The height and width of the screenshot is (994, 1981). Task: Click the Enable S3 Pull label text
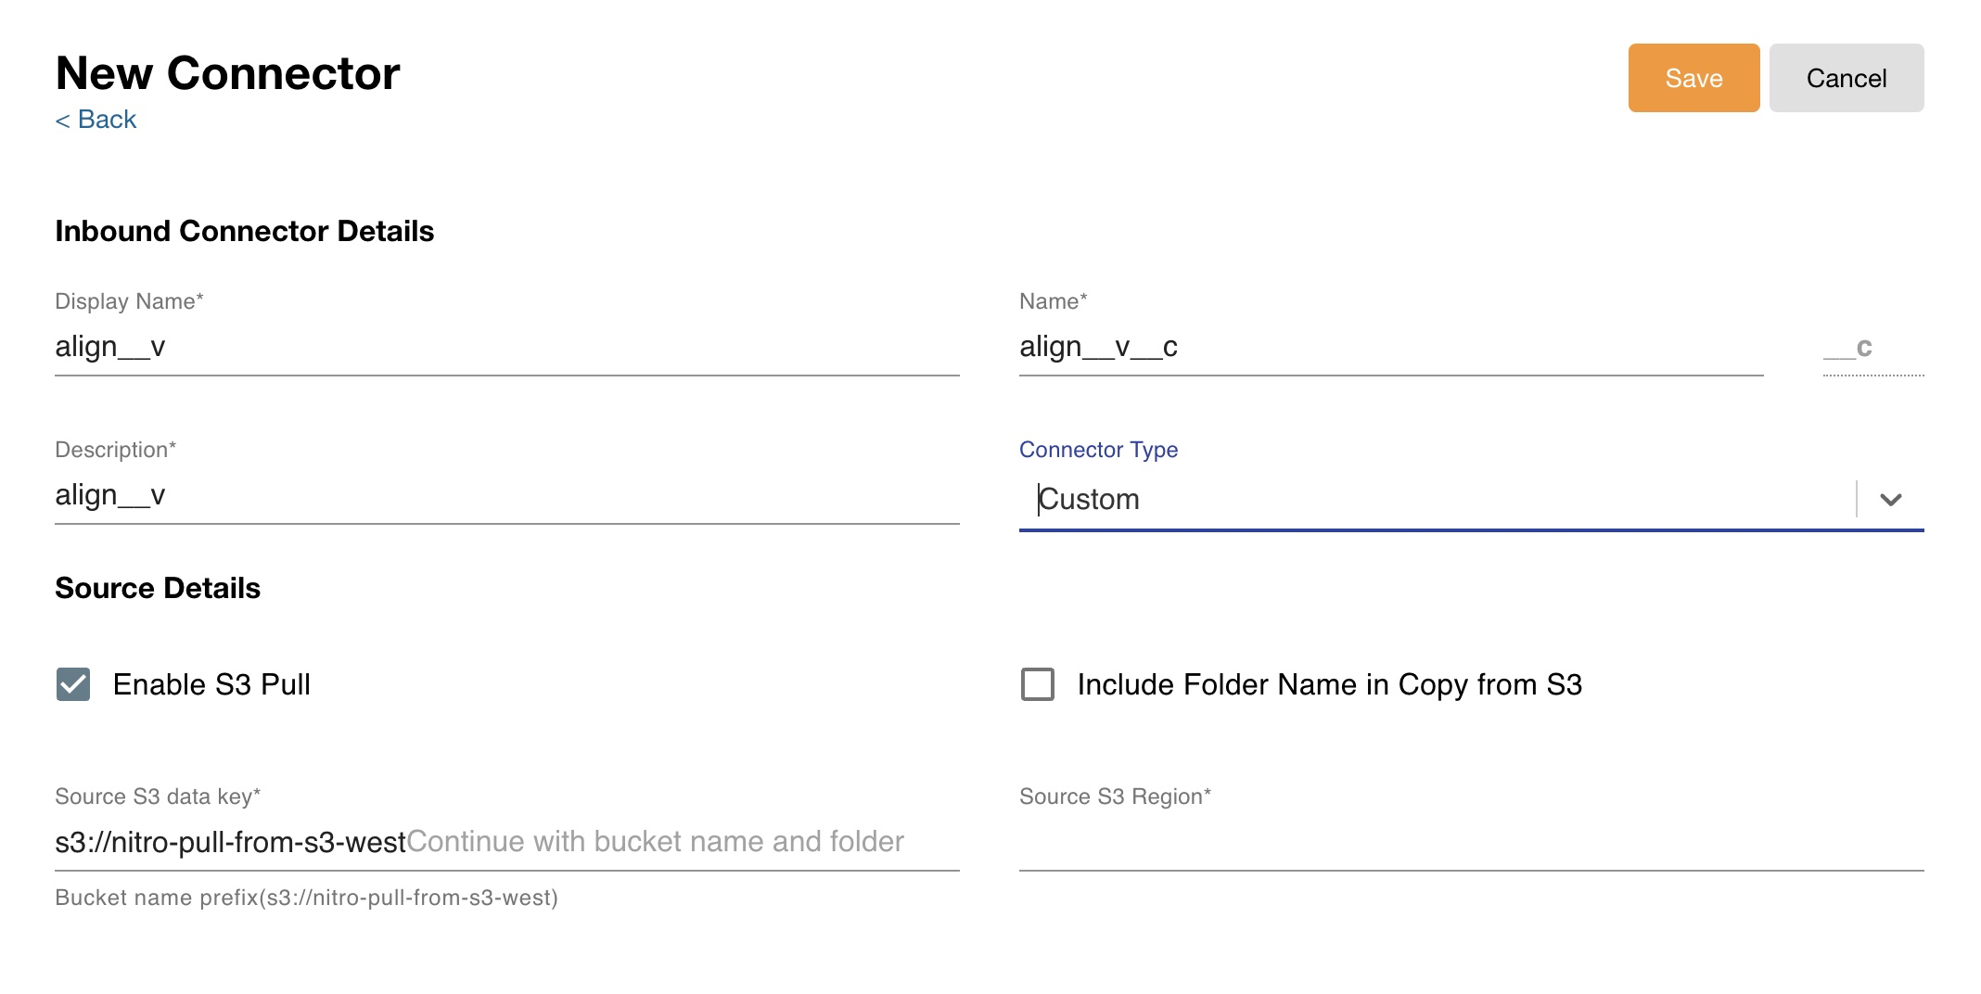tap(211, 684)
